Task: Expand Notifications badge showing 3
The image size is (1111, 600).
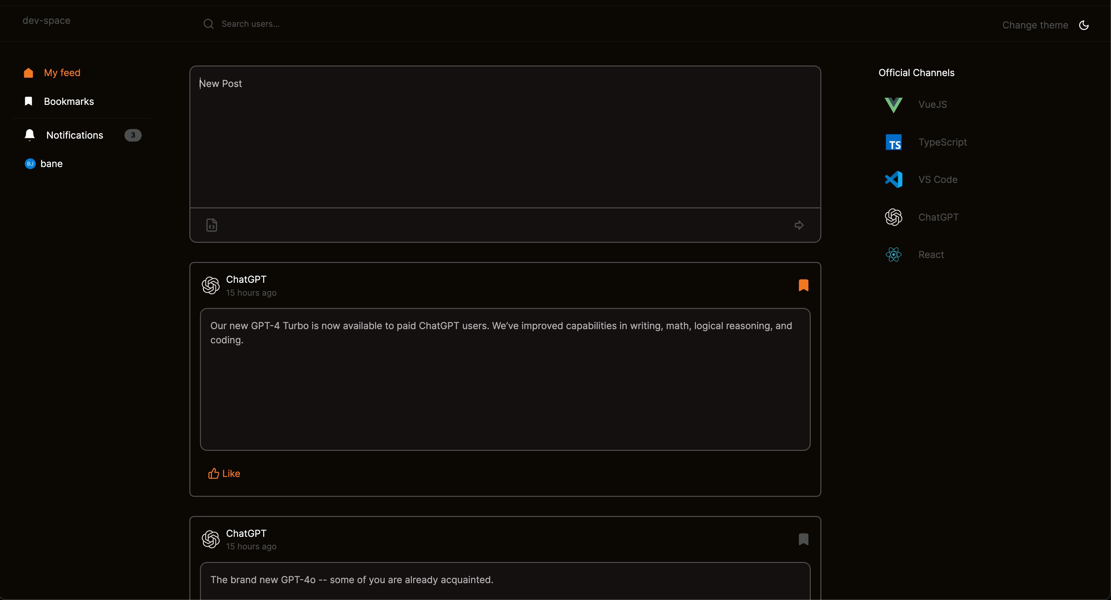Action: pos(133,135)
